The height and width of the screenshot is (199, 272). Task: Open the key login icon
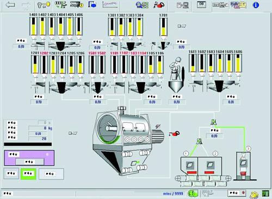click(44, 5)
